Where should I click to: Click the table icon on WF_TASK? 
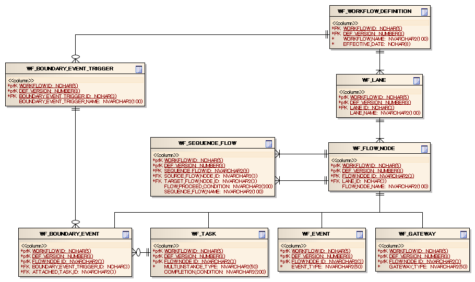tap(262, 235)
